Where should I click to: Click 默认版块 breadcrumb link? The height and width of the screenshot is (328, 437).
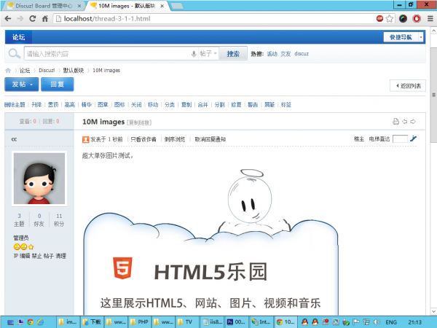[x=74, y=71]
